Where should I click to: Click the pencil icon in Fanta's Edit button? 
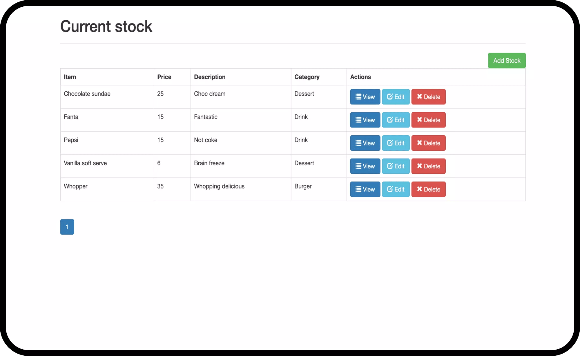pyautogui.click(x=390, y=120)
